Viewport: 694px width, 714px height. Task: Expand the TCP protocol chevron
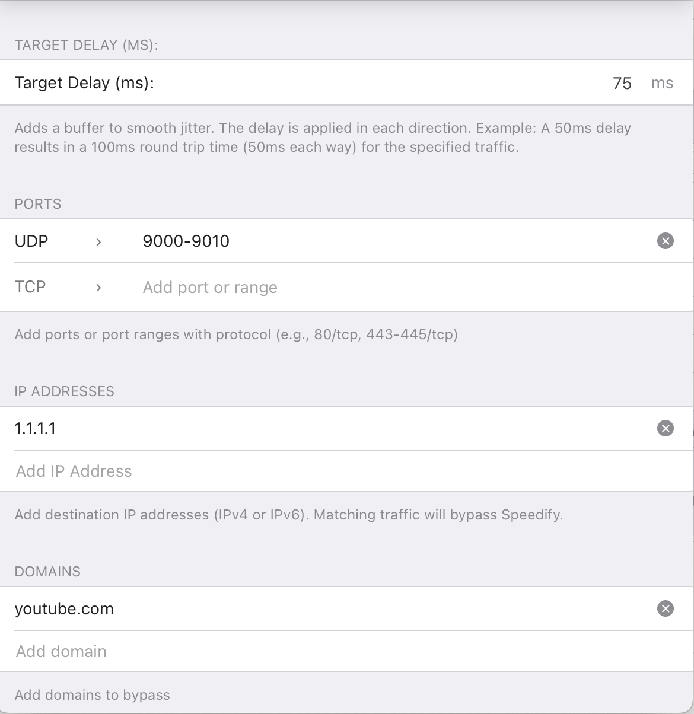click(x=98, y=288)
